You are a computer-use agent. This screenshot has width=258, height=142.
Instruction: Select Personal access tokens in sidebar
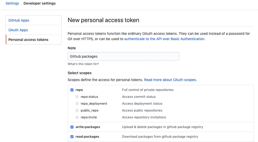point(28,40)
